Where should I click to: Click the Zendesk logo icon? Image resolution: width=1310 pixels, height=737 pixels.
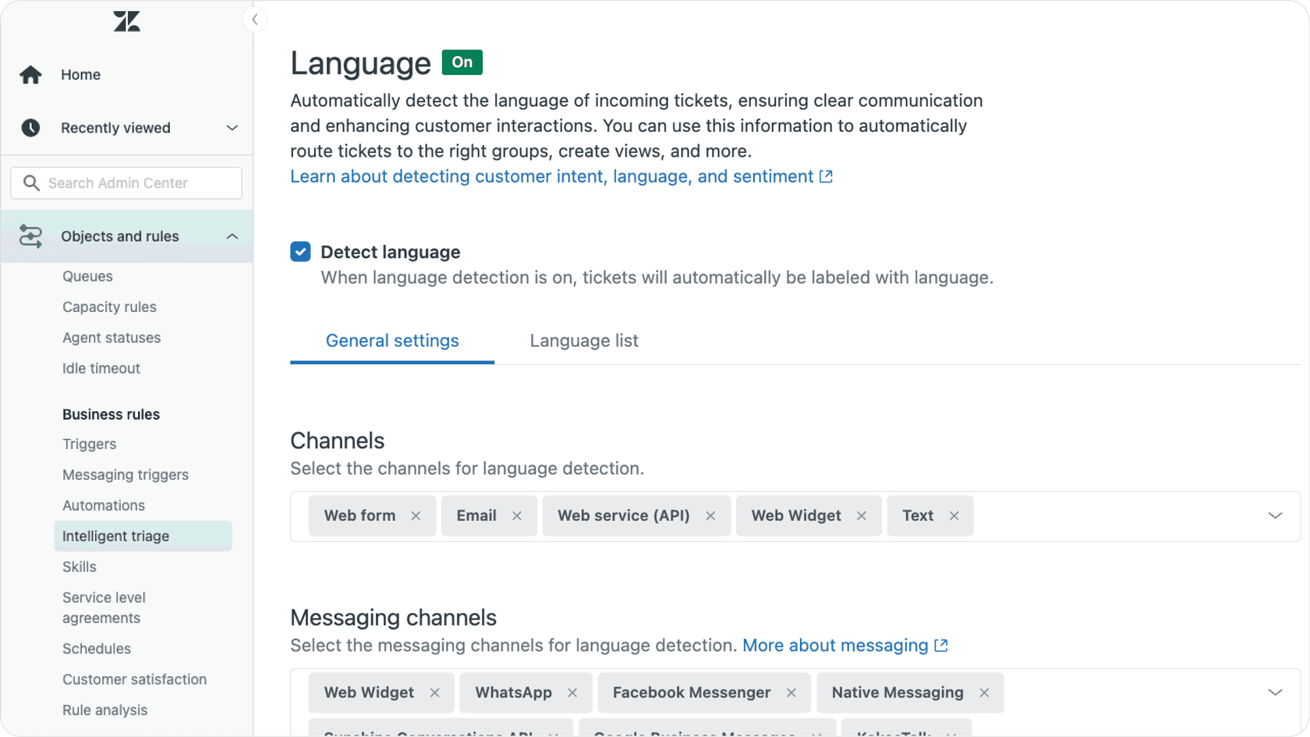(x=126, y=21)
